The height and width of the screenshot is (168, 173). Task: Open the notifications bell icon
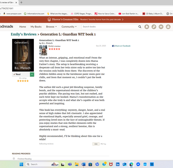click(147, 27)
